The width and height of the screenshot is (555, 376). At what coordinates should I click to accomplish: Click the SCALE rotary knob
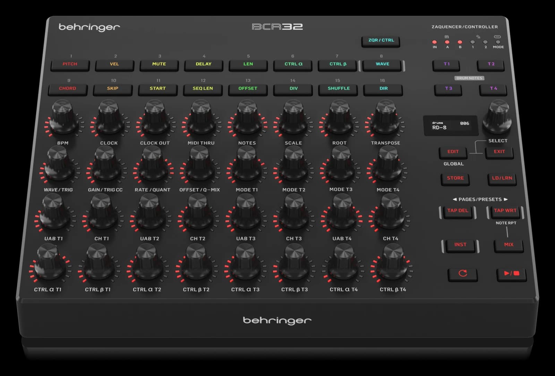tap(293, 118)
